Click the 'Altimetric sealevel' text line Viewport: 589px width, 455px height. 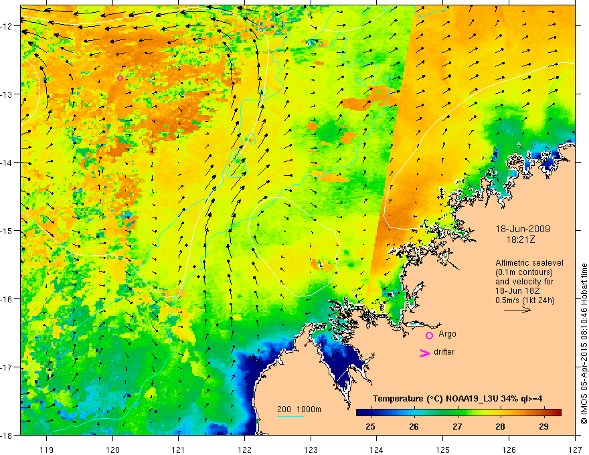(x=529, y=263)
